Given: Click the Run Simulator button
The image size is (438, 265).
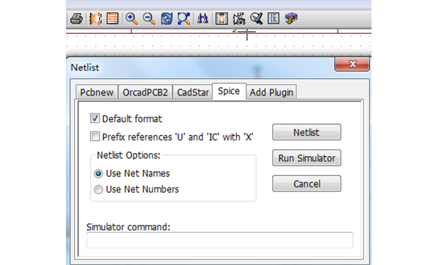Looking at the screenshot, I should pyautogui.click(x=307, y=158).
